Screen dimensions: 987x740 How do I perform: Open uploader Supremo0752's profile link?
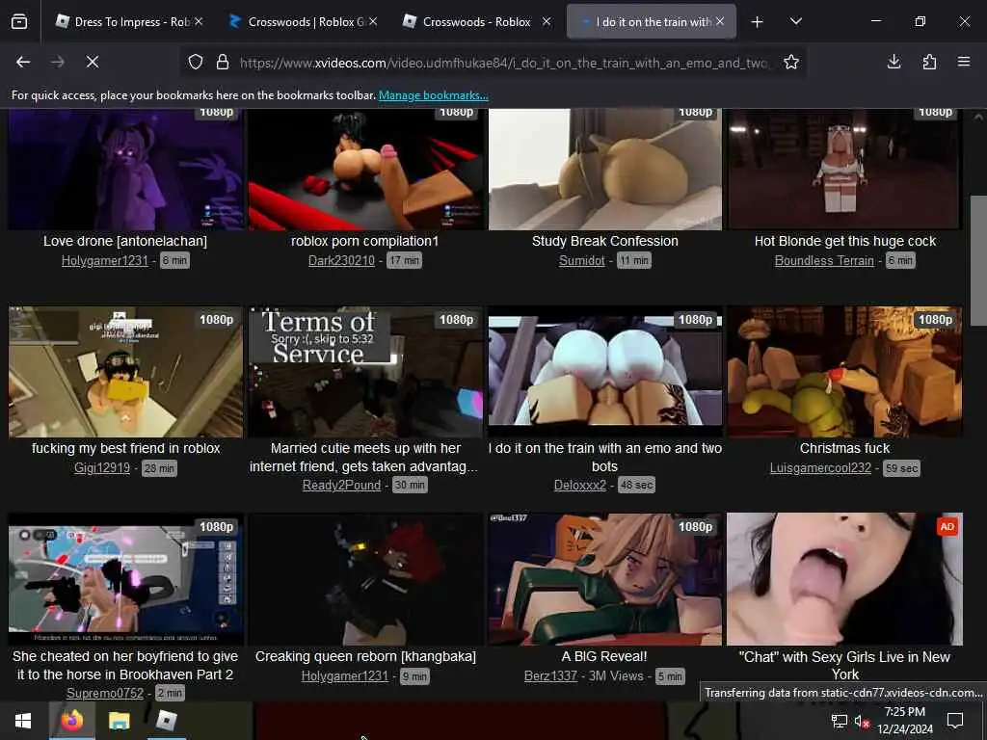click(x=105, y=693)
